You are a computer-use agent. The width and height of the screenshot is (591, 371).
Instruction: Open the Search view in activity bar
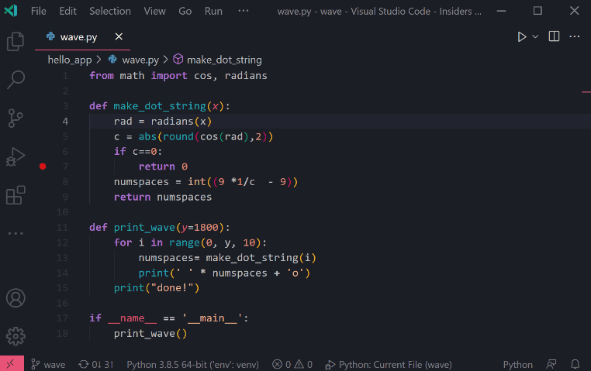point(16,80)
